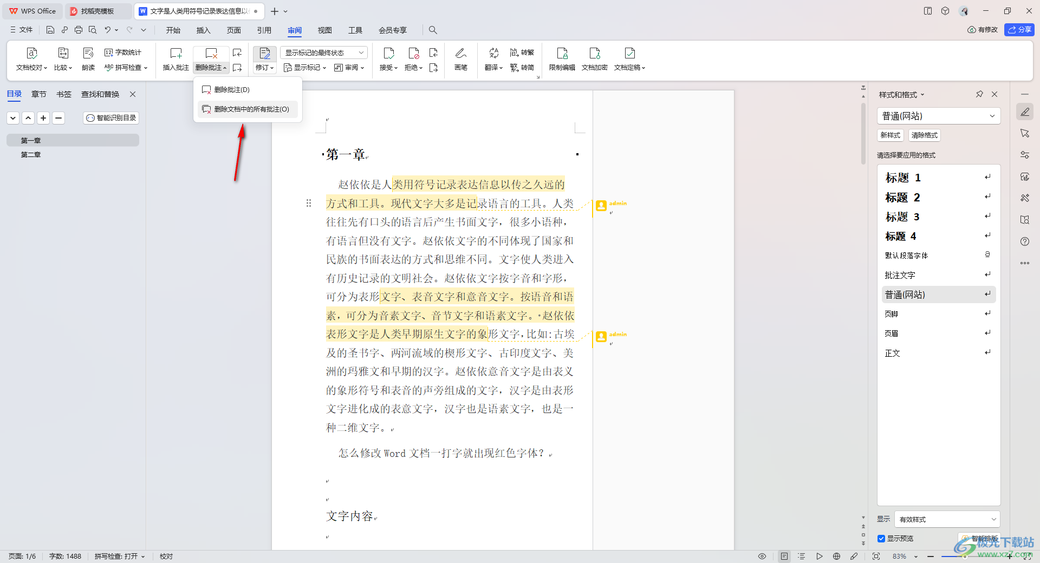Switch to the 视图 ribbon tab
The width and height of the screenshot is (1040, 563).
pos(325,30)
